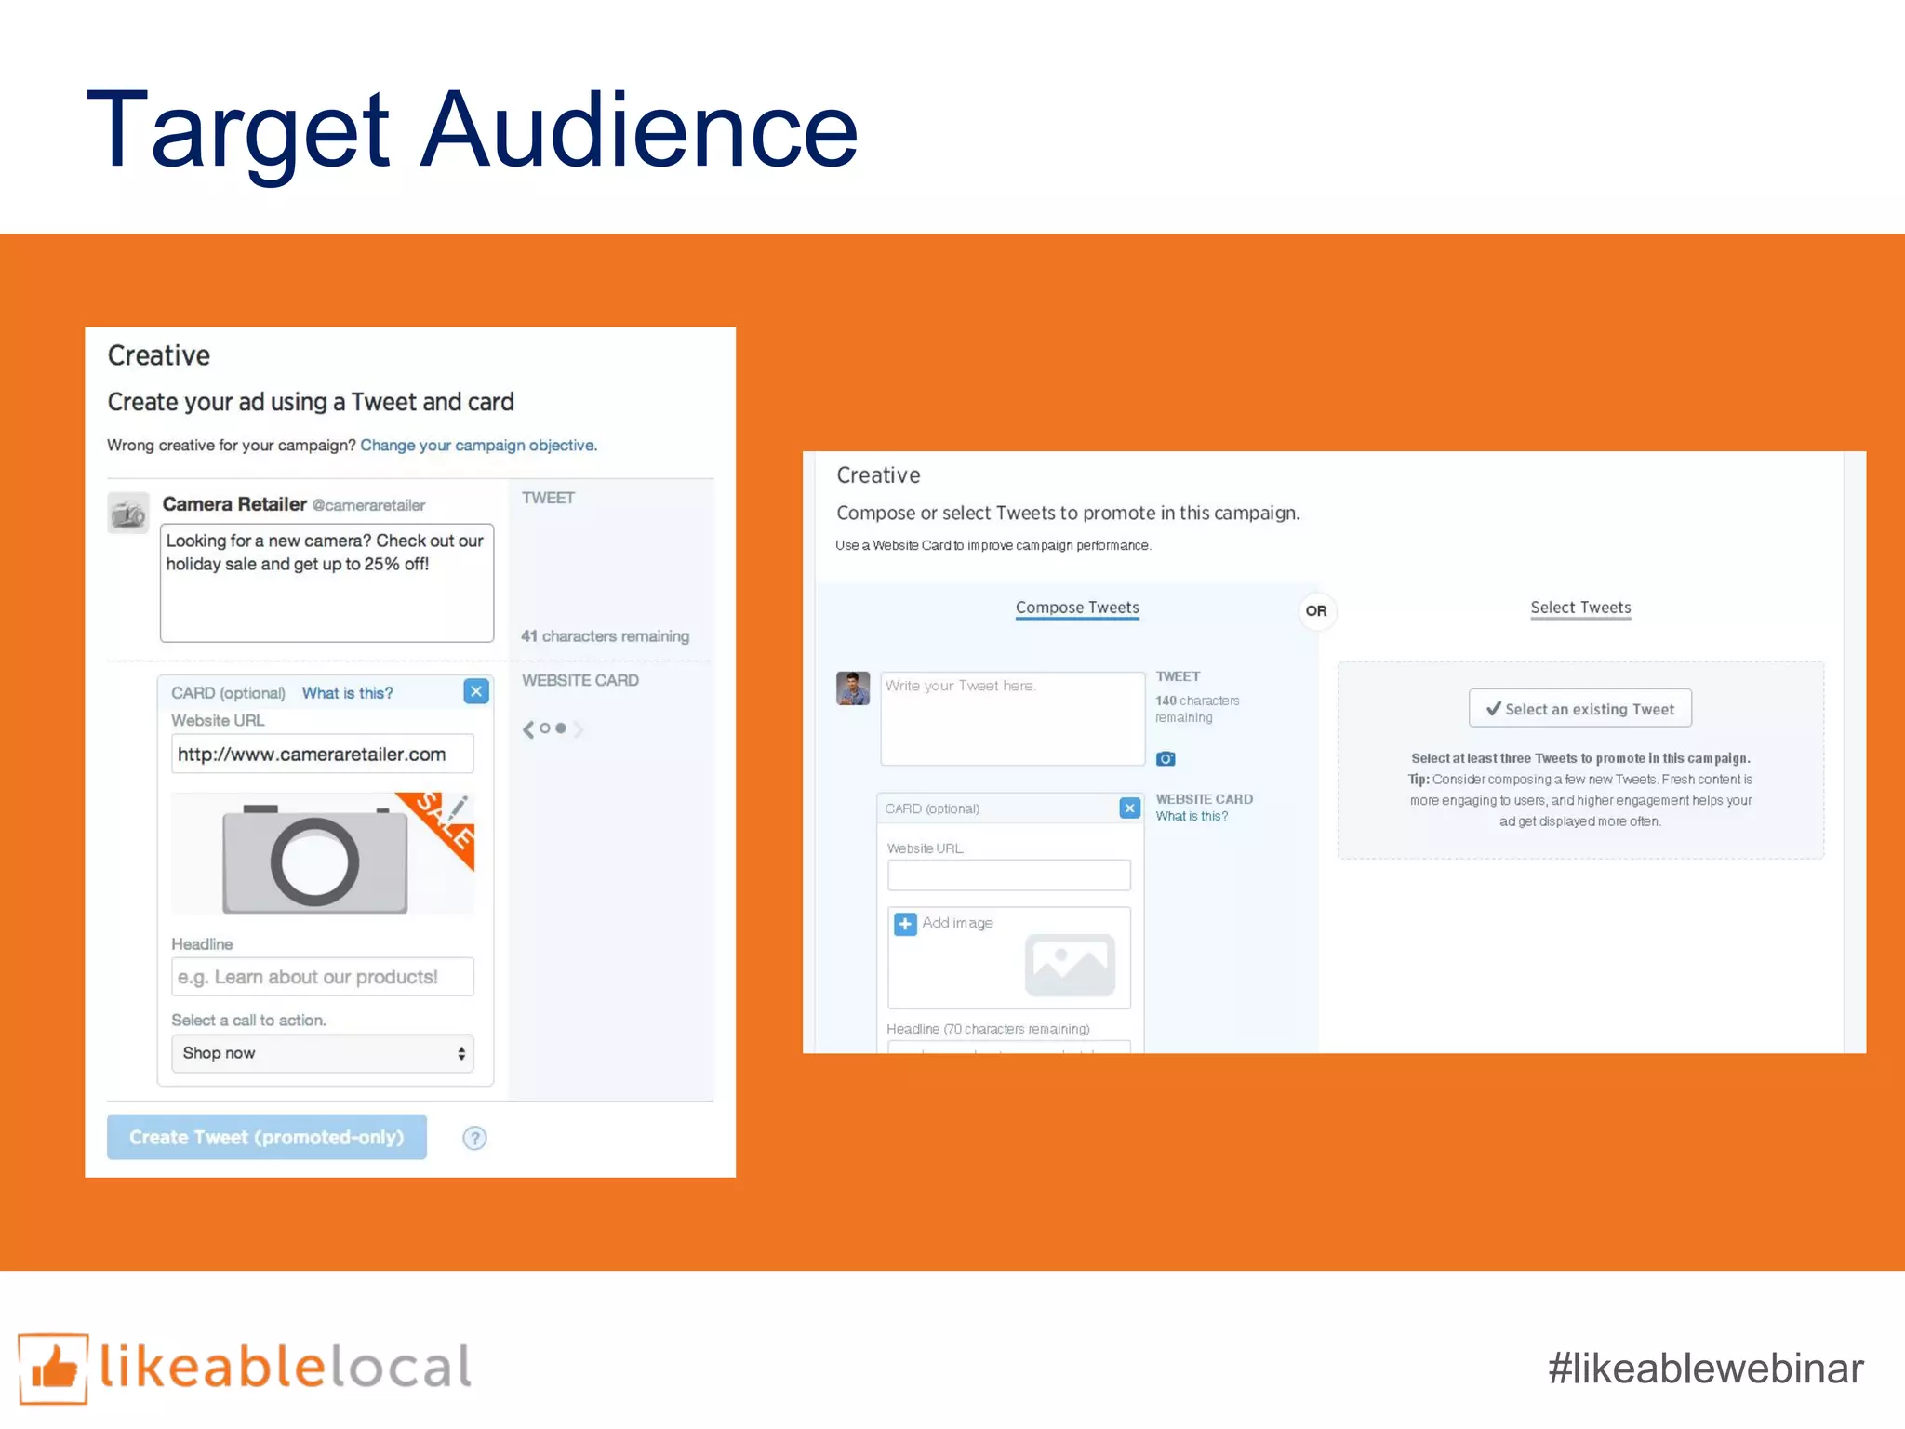Click the OR circle divider label
This screenshot has height=1429, width=1905.
1316,611
